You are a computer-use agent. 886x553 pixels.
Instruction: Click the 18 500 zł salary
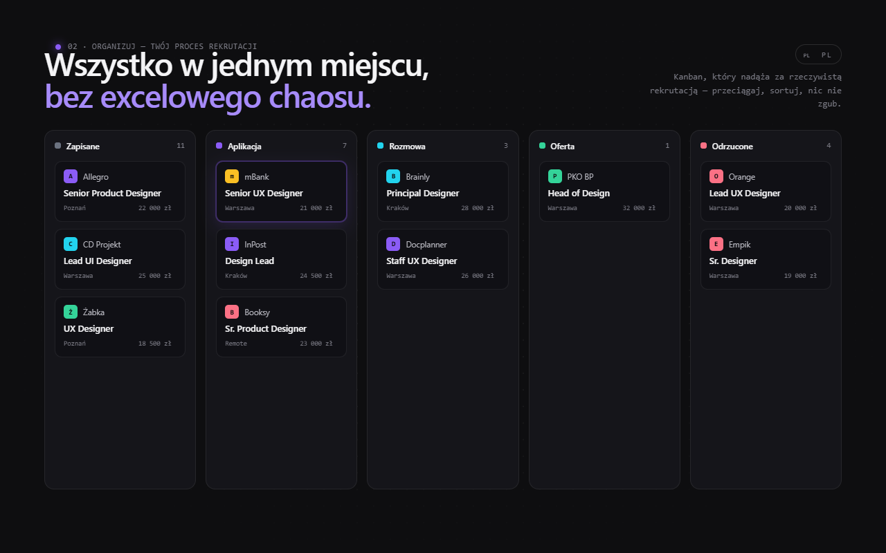[155, 344]
